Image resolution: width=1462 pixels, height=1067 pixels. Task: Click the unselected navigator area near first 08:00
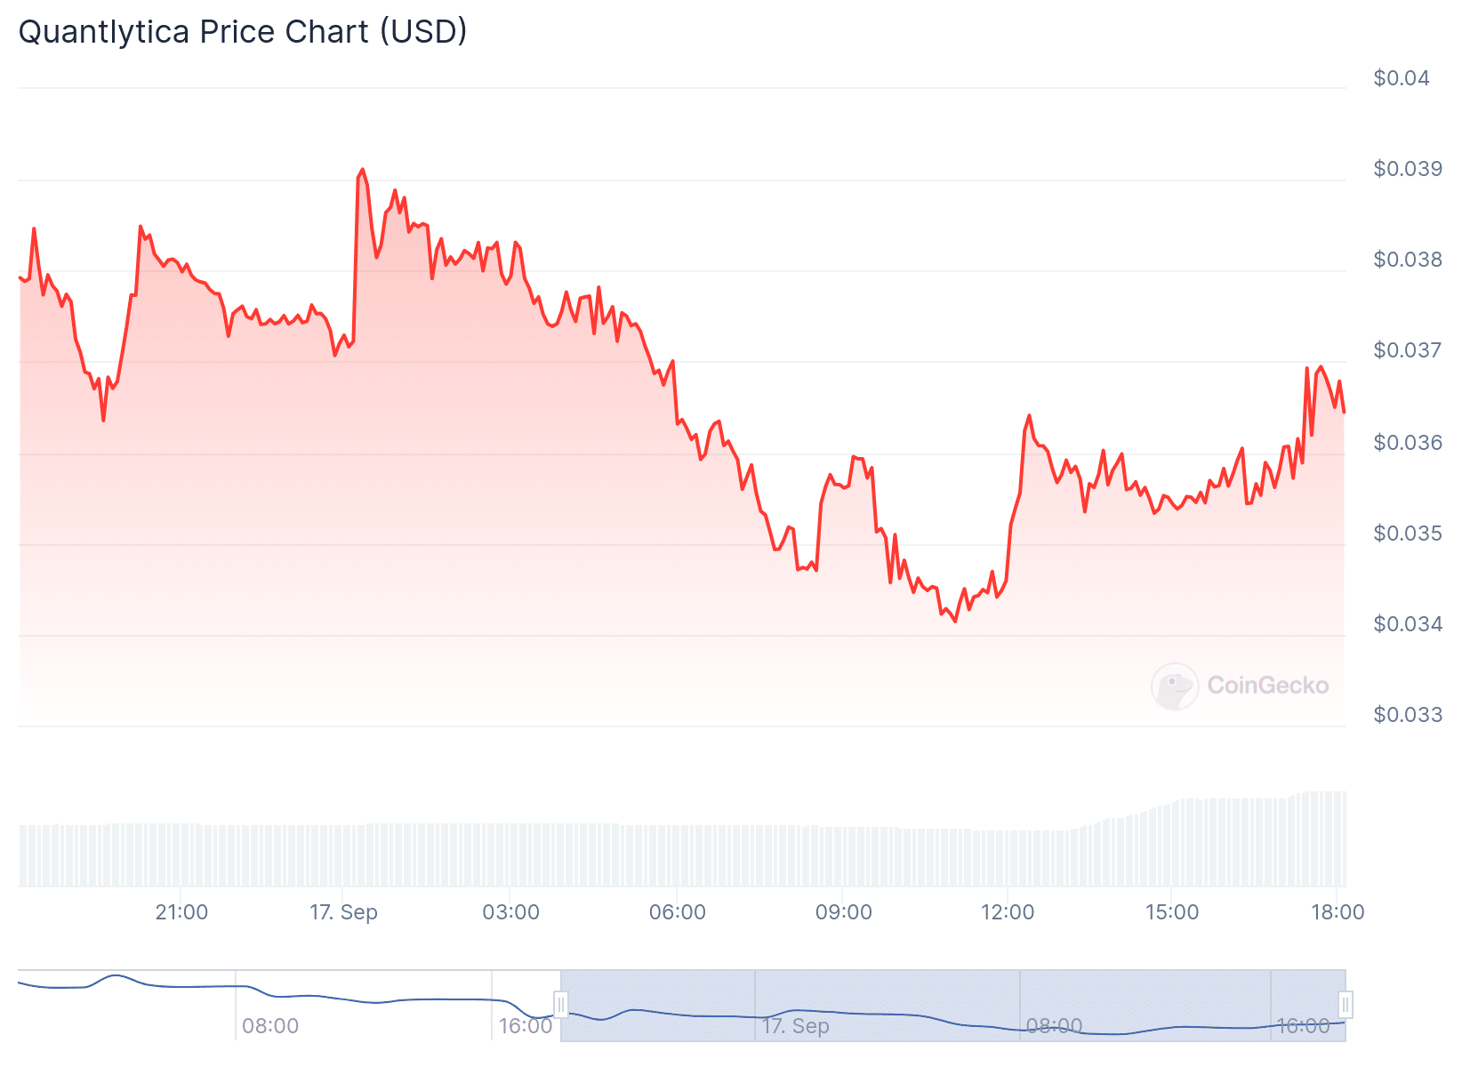(x=270, y=1005)
